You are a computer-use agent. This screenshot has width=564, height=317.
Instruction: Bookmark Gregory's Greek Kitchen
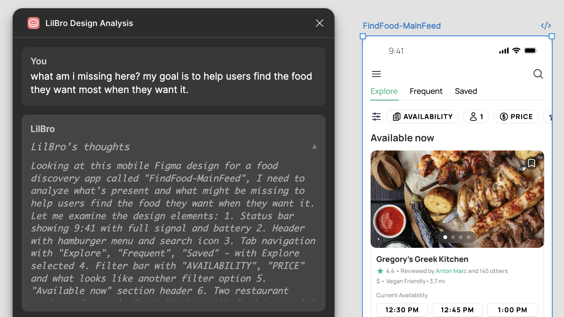532,163
